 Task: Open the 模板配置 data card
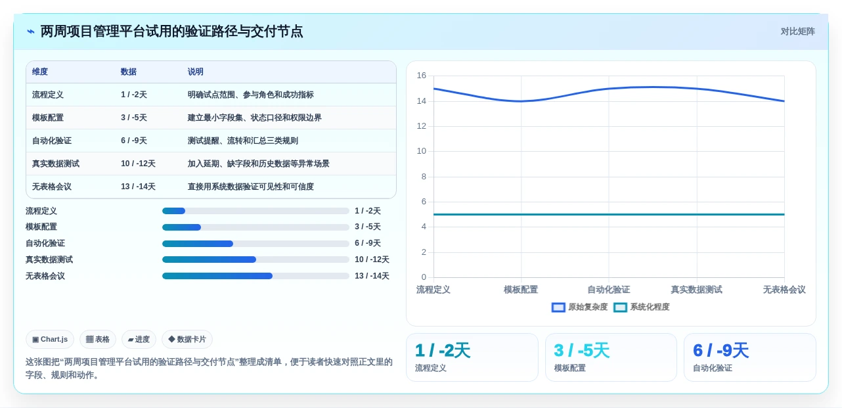coord(611,357)
